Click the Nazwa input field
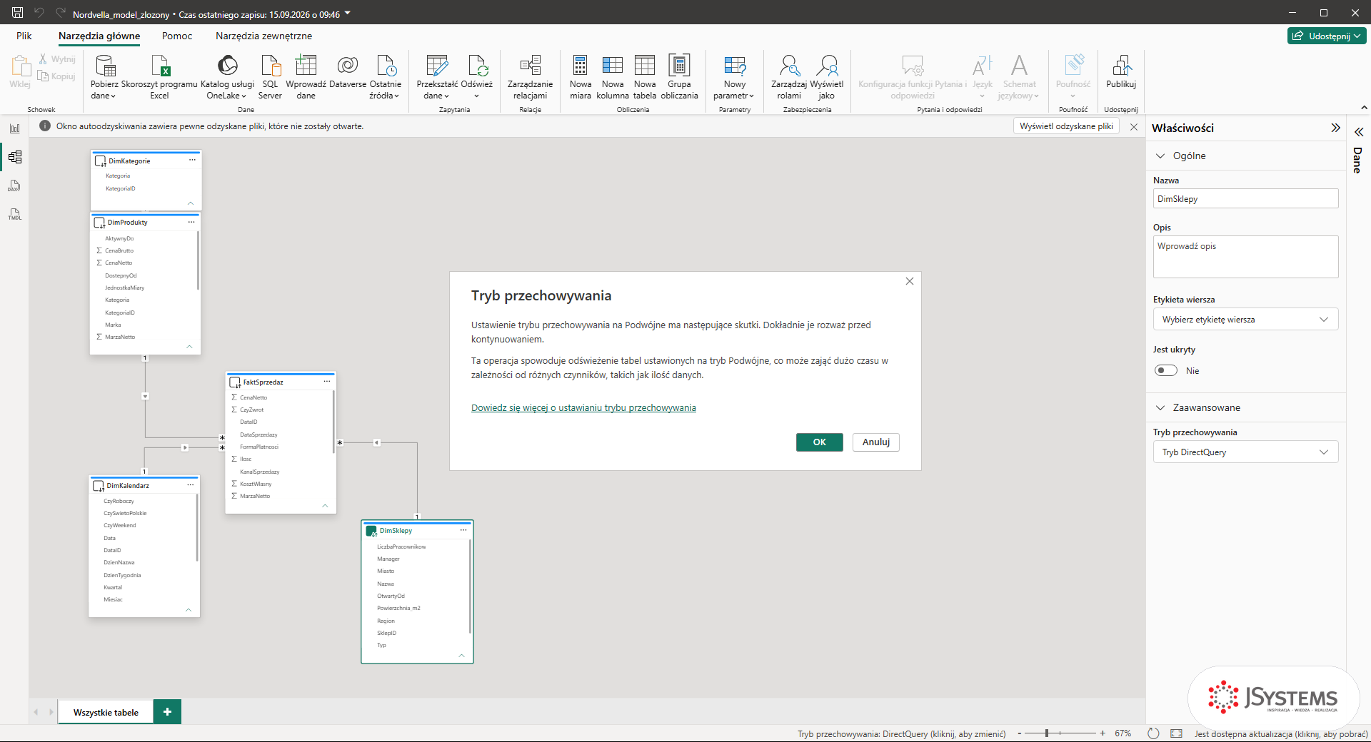Viewport: 1371px width, 742px height. click(x=1245, y=198)
